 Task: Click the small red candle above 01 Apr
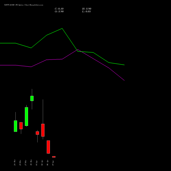pyautogui.click(x=37, y=133)
